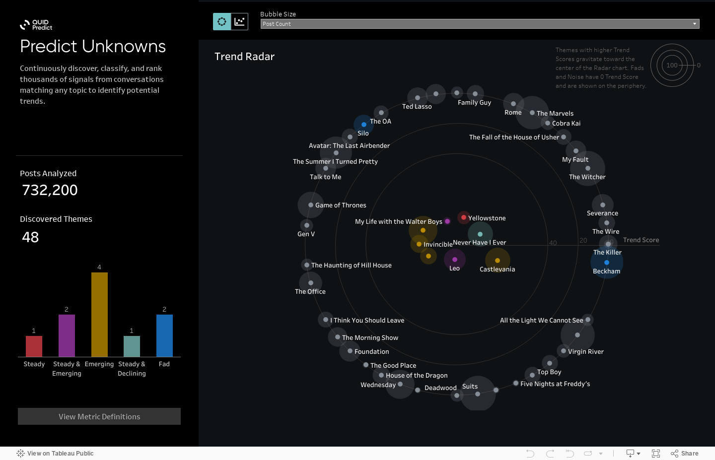Switch to the radar chart view icon
Viewport: 715px width, 460px height.
click(x=222, y=21)
